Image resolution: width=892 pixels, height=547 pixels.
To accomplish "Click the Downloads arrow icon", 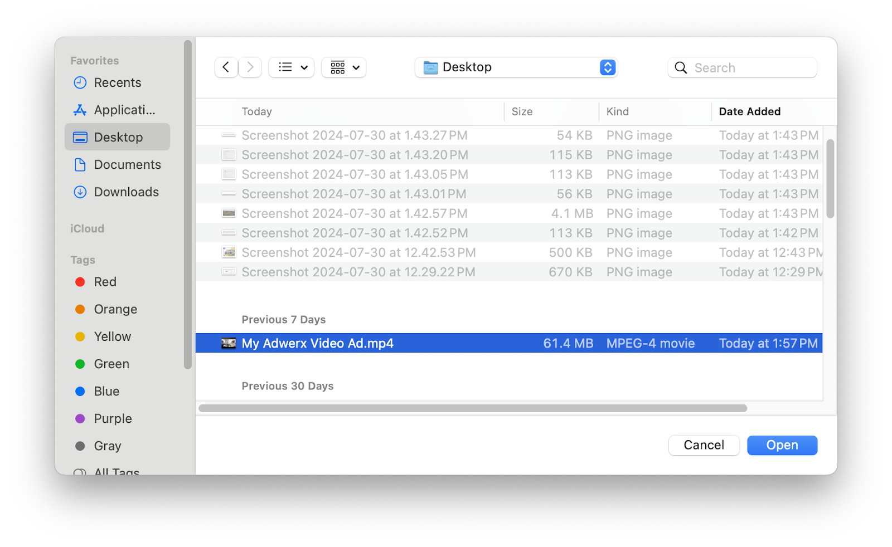I will [x=80, y=192].
